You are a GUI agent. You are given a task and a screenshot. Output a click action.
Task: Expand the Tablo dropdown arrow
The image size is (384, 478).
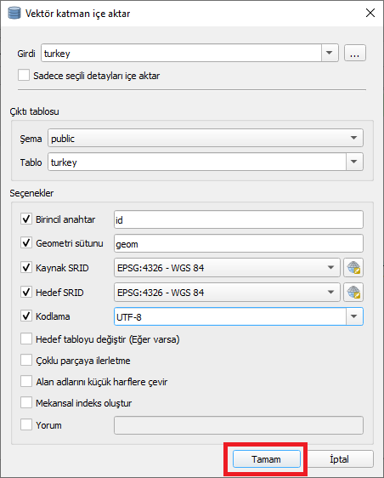(x=354, y=162)
